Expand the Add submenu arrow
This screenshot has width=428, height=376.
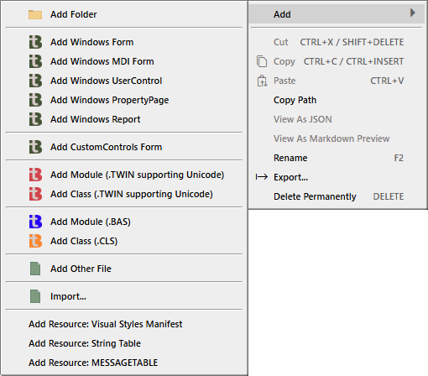point(412,13)
